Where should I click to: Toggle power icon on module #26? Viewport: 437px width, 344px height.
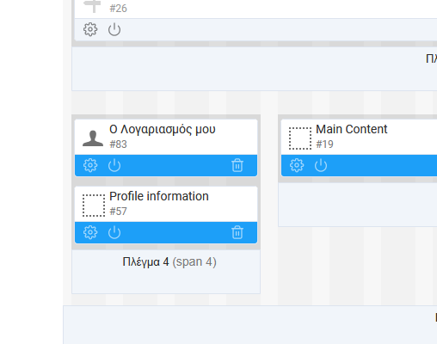coord(114,29)
